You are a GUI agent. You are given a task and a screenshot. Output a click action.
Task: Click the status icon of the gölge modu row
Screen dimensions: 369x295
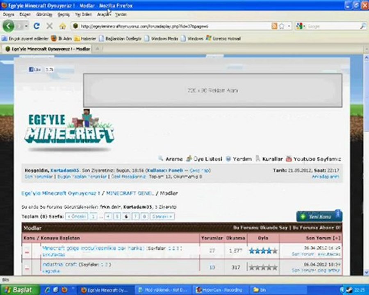[x=27, y=252]
